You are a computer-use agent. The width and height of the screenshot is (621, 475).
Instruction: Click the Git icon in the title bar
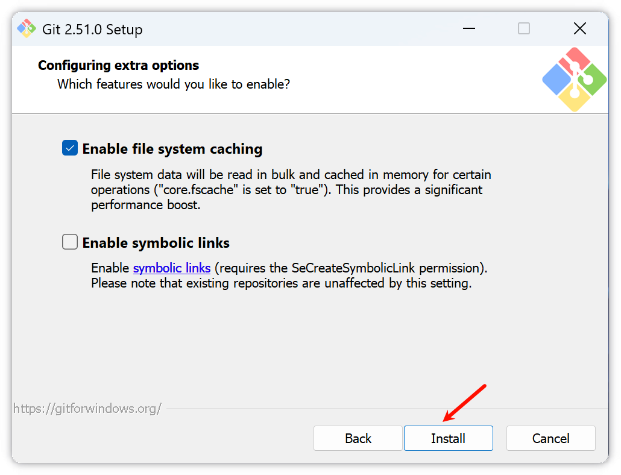click(x=27, y=28)
